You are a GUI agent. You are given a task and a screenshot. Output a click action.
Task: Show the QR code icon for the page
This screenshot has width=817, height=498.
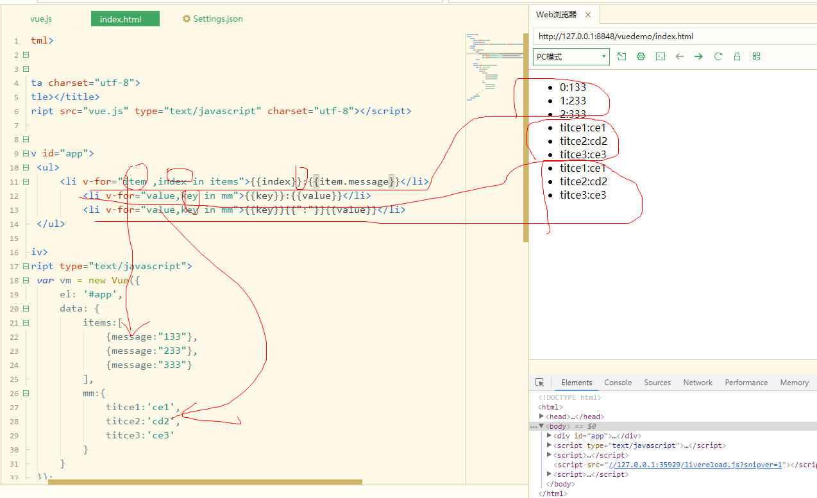[x=756, y=56]
